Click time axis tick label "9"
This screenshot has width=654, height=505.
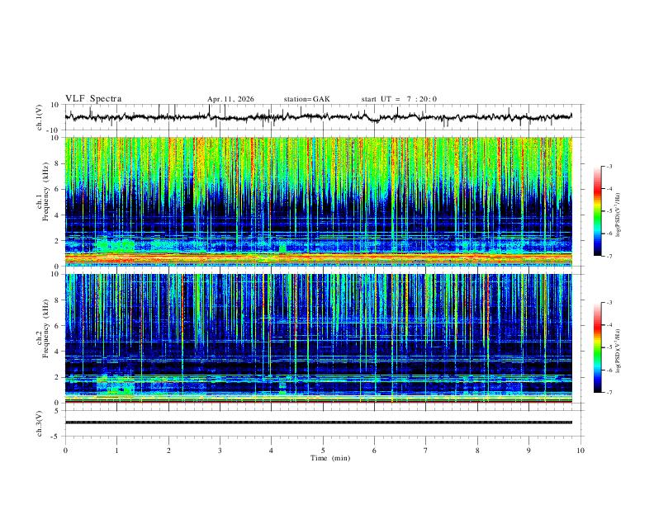pos(528,451)
